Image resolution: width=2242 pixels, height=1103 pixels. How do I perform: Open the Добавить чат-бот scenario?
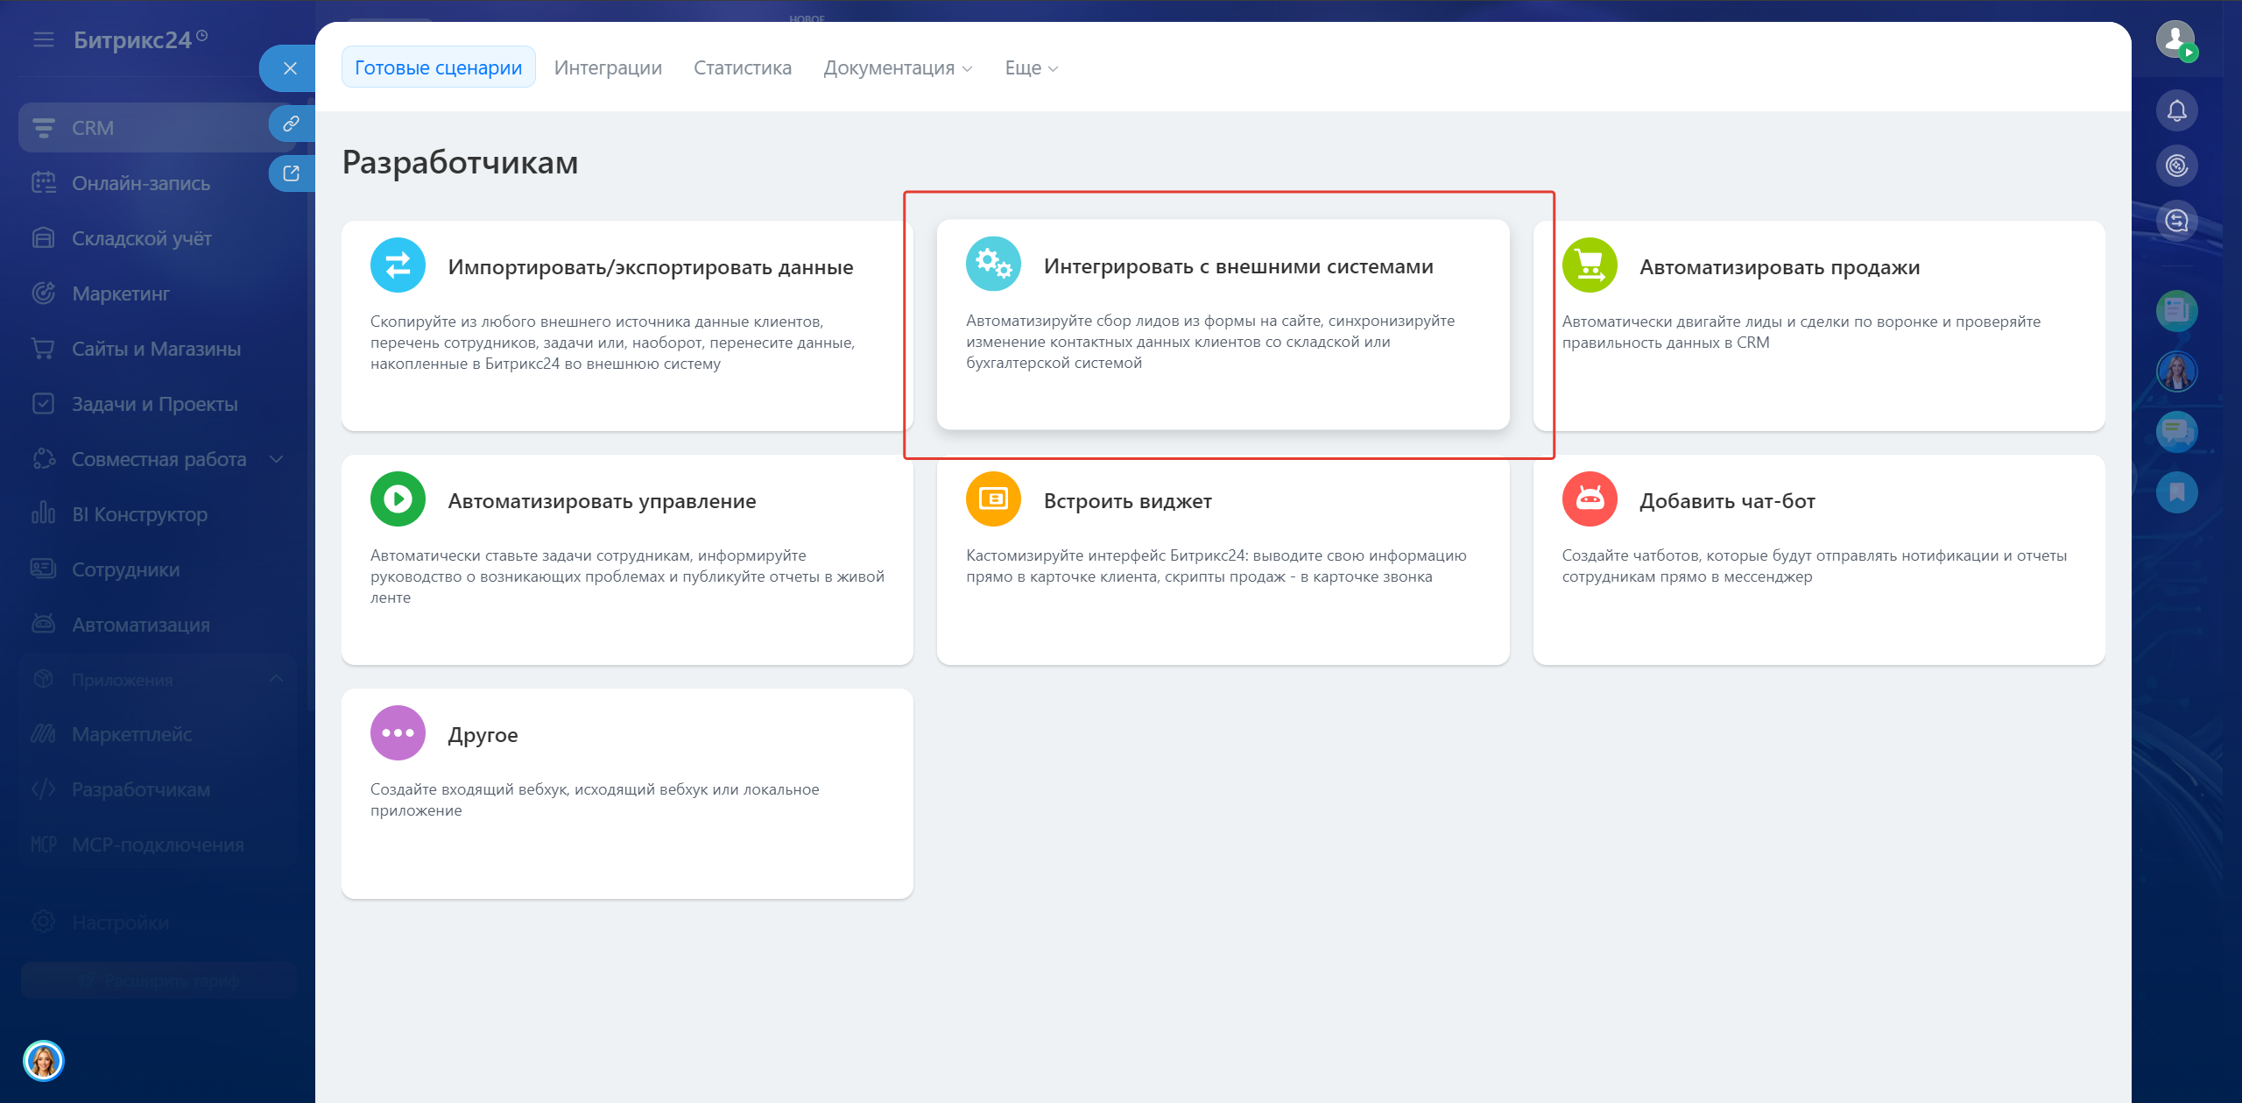coord(1819,560)
